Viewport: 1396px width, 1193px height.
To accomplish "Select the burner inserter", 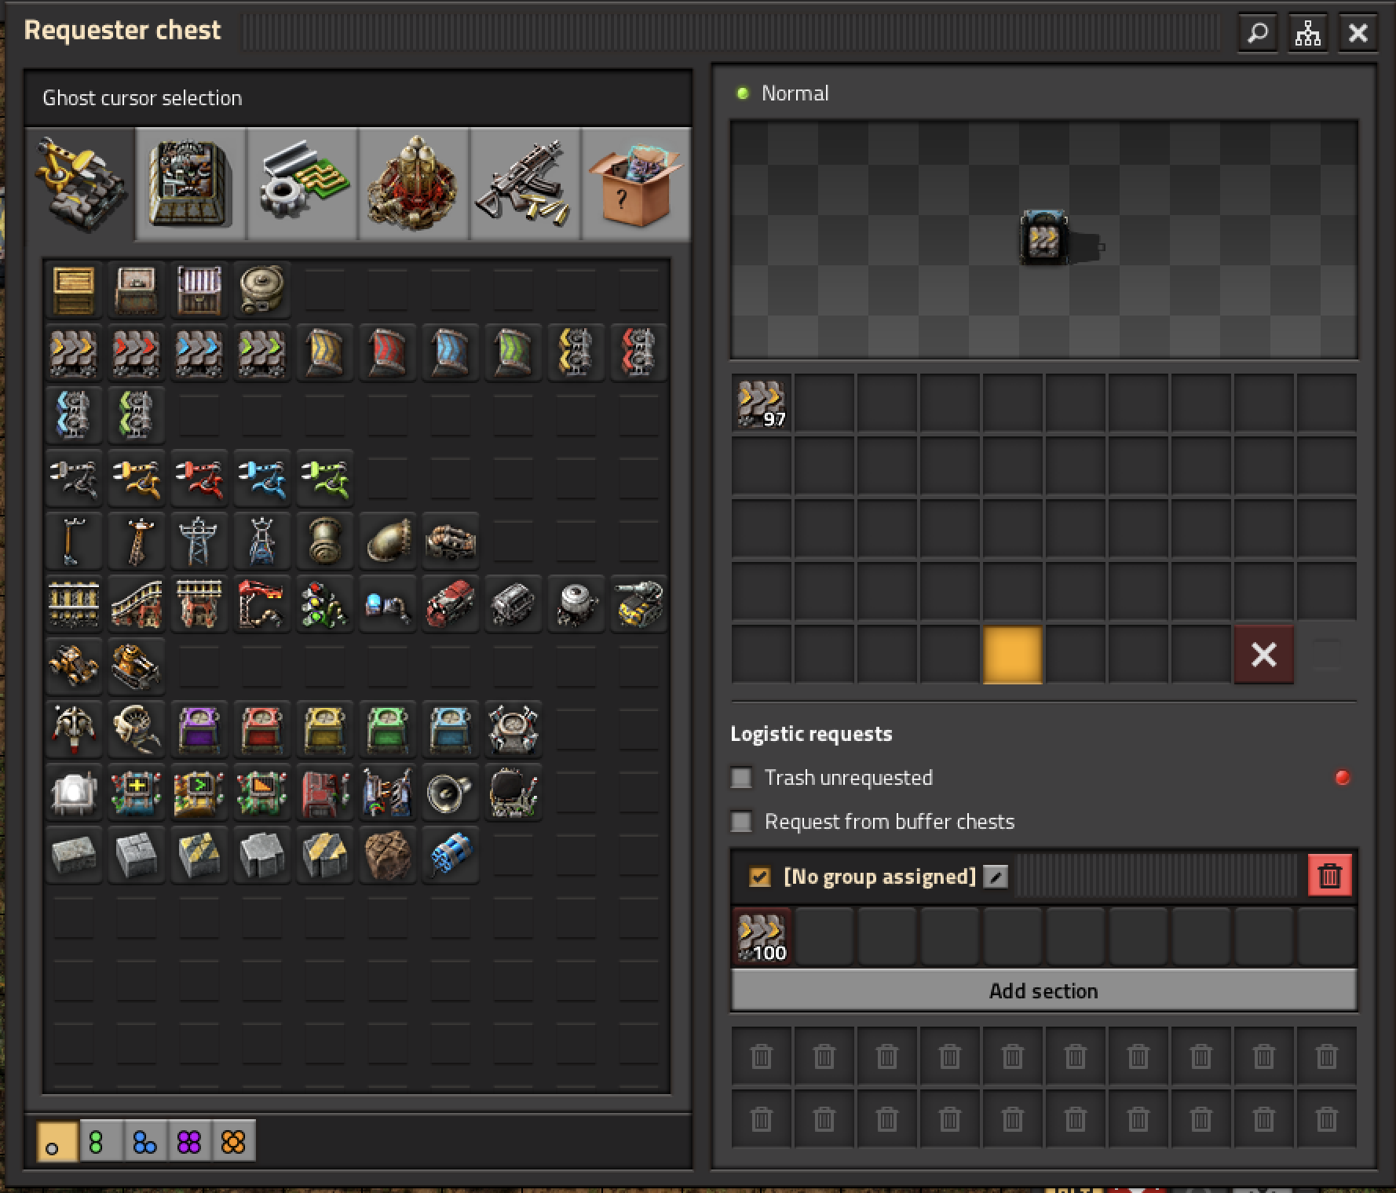I will (x=74, y=478).
